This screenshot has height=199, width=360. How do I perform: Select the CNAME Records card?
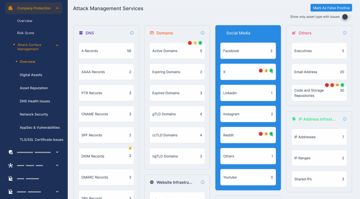[x=106, y=114]
